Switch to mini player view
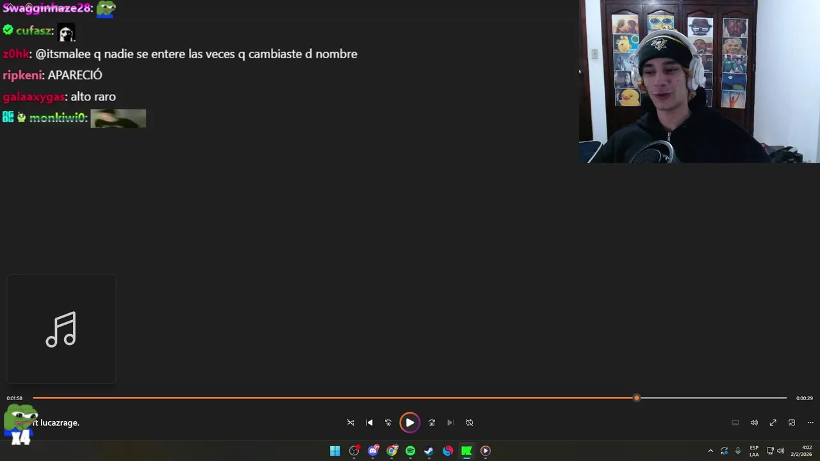The width and height of the screenshot is (820, 461). pyautogui.click(x=792, y=423)
